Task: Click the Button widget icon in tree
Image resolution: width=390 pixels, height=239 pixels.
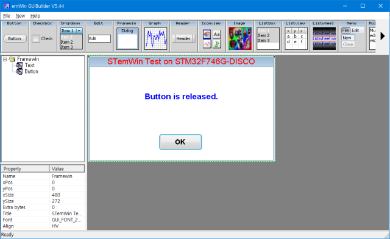Action: coord(19,72)
